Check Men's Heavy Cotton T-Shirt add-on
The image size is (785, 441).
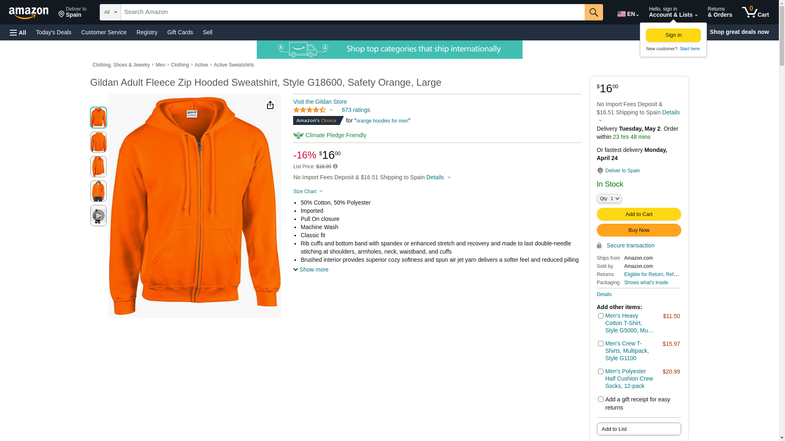[x=600, y=316]
